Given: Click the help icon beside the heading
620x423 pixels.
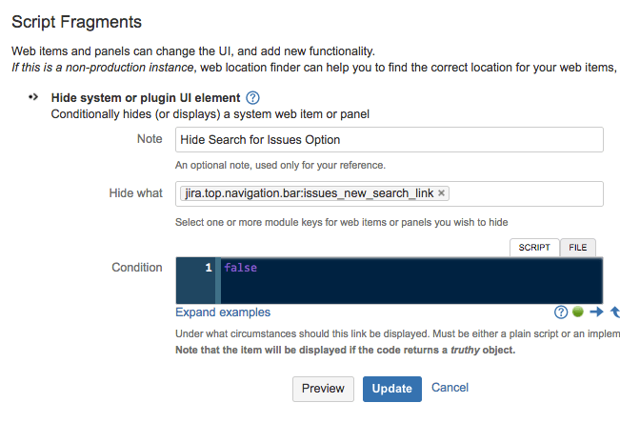Looking at the screenshot, I should [x=252, y=97].
